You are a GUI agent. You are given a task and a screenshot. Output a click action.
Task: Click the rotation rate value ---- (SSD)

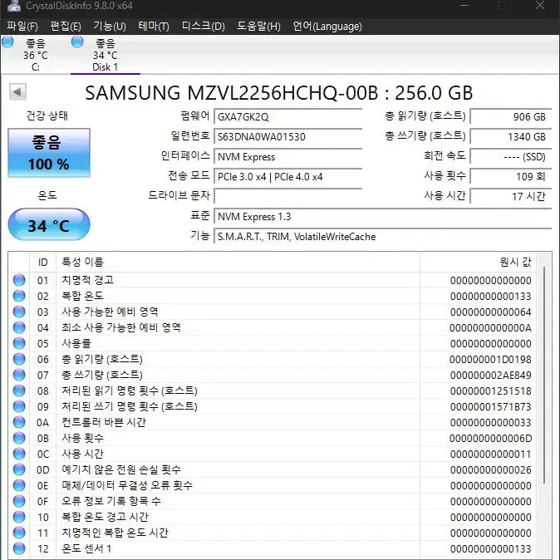511,157
